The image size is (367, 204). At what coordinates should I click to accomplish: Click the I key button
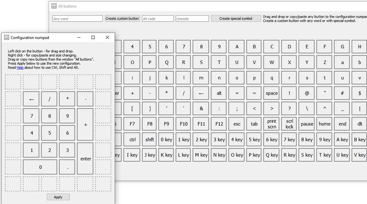point(132,155)
